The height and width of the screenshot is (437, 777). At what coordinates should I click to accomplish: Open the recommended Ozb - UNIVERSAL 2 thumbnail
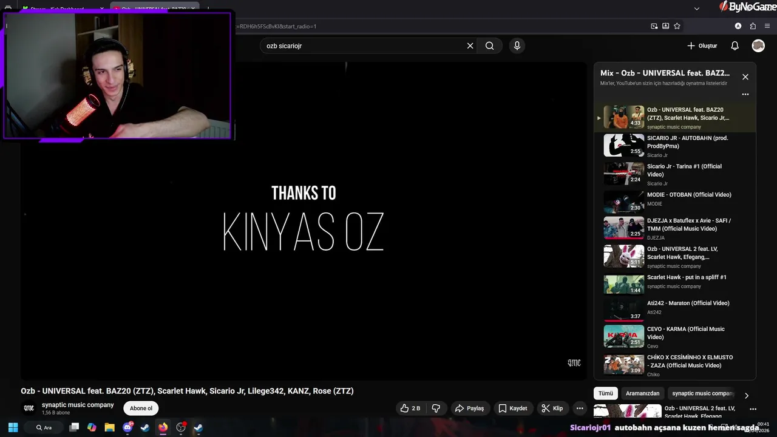click(x=627, y=411)
